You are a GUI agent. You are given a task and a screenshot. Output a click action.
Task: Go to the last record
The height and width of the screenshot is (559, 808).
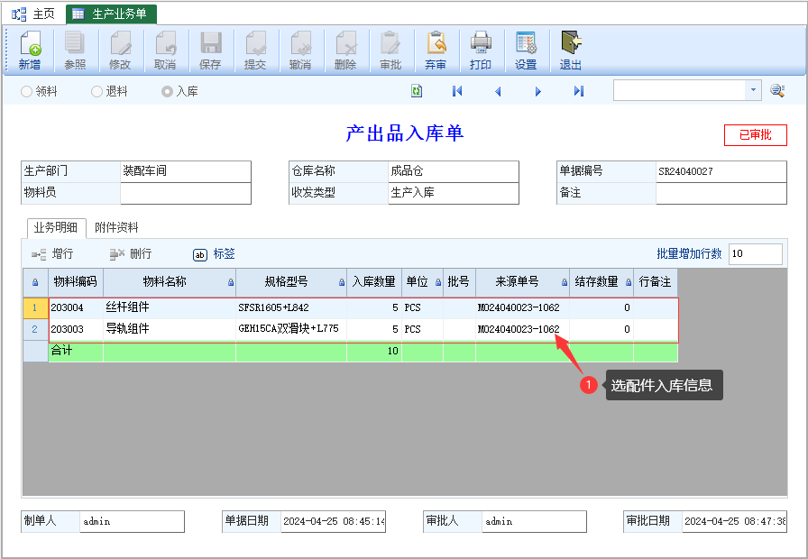[579, 91]
